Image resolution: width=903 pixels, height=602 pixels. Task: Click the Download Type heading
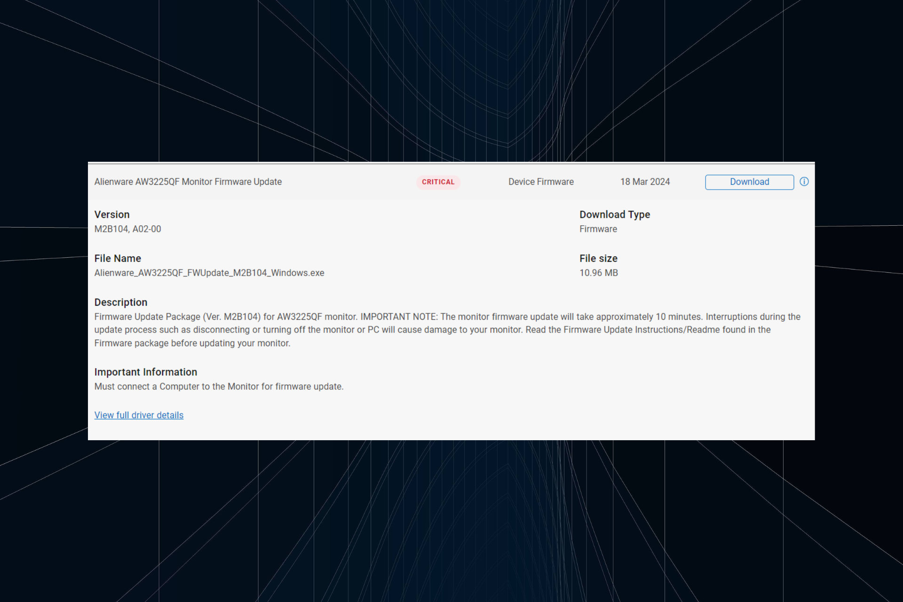coord(615,214)
